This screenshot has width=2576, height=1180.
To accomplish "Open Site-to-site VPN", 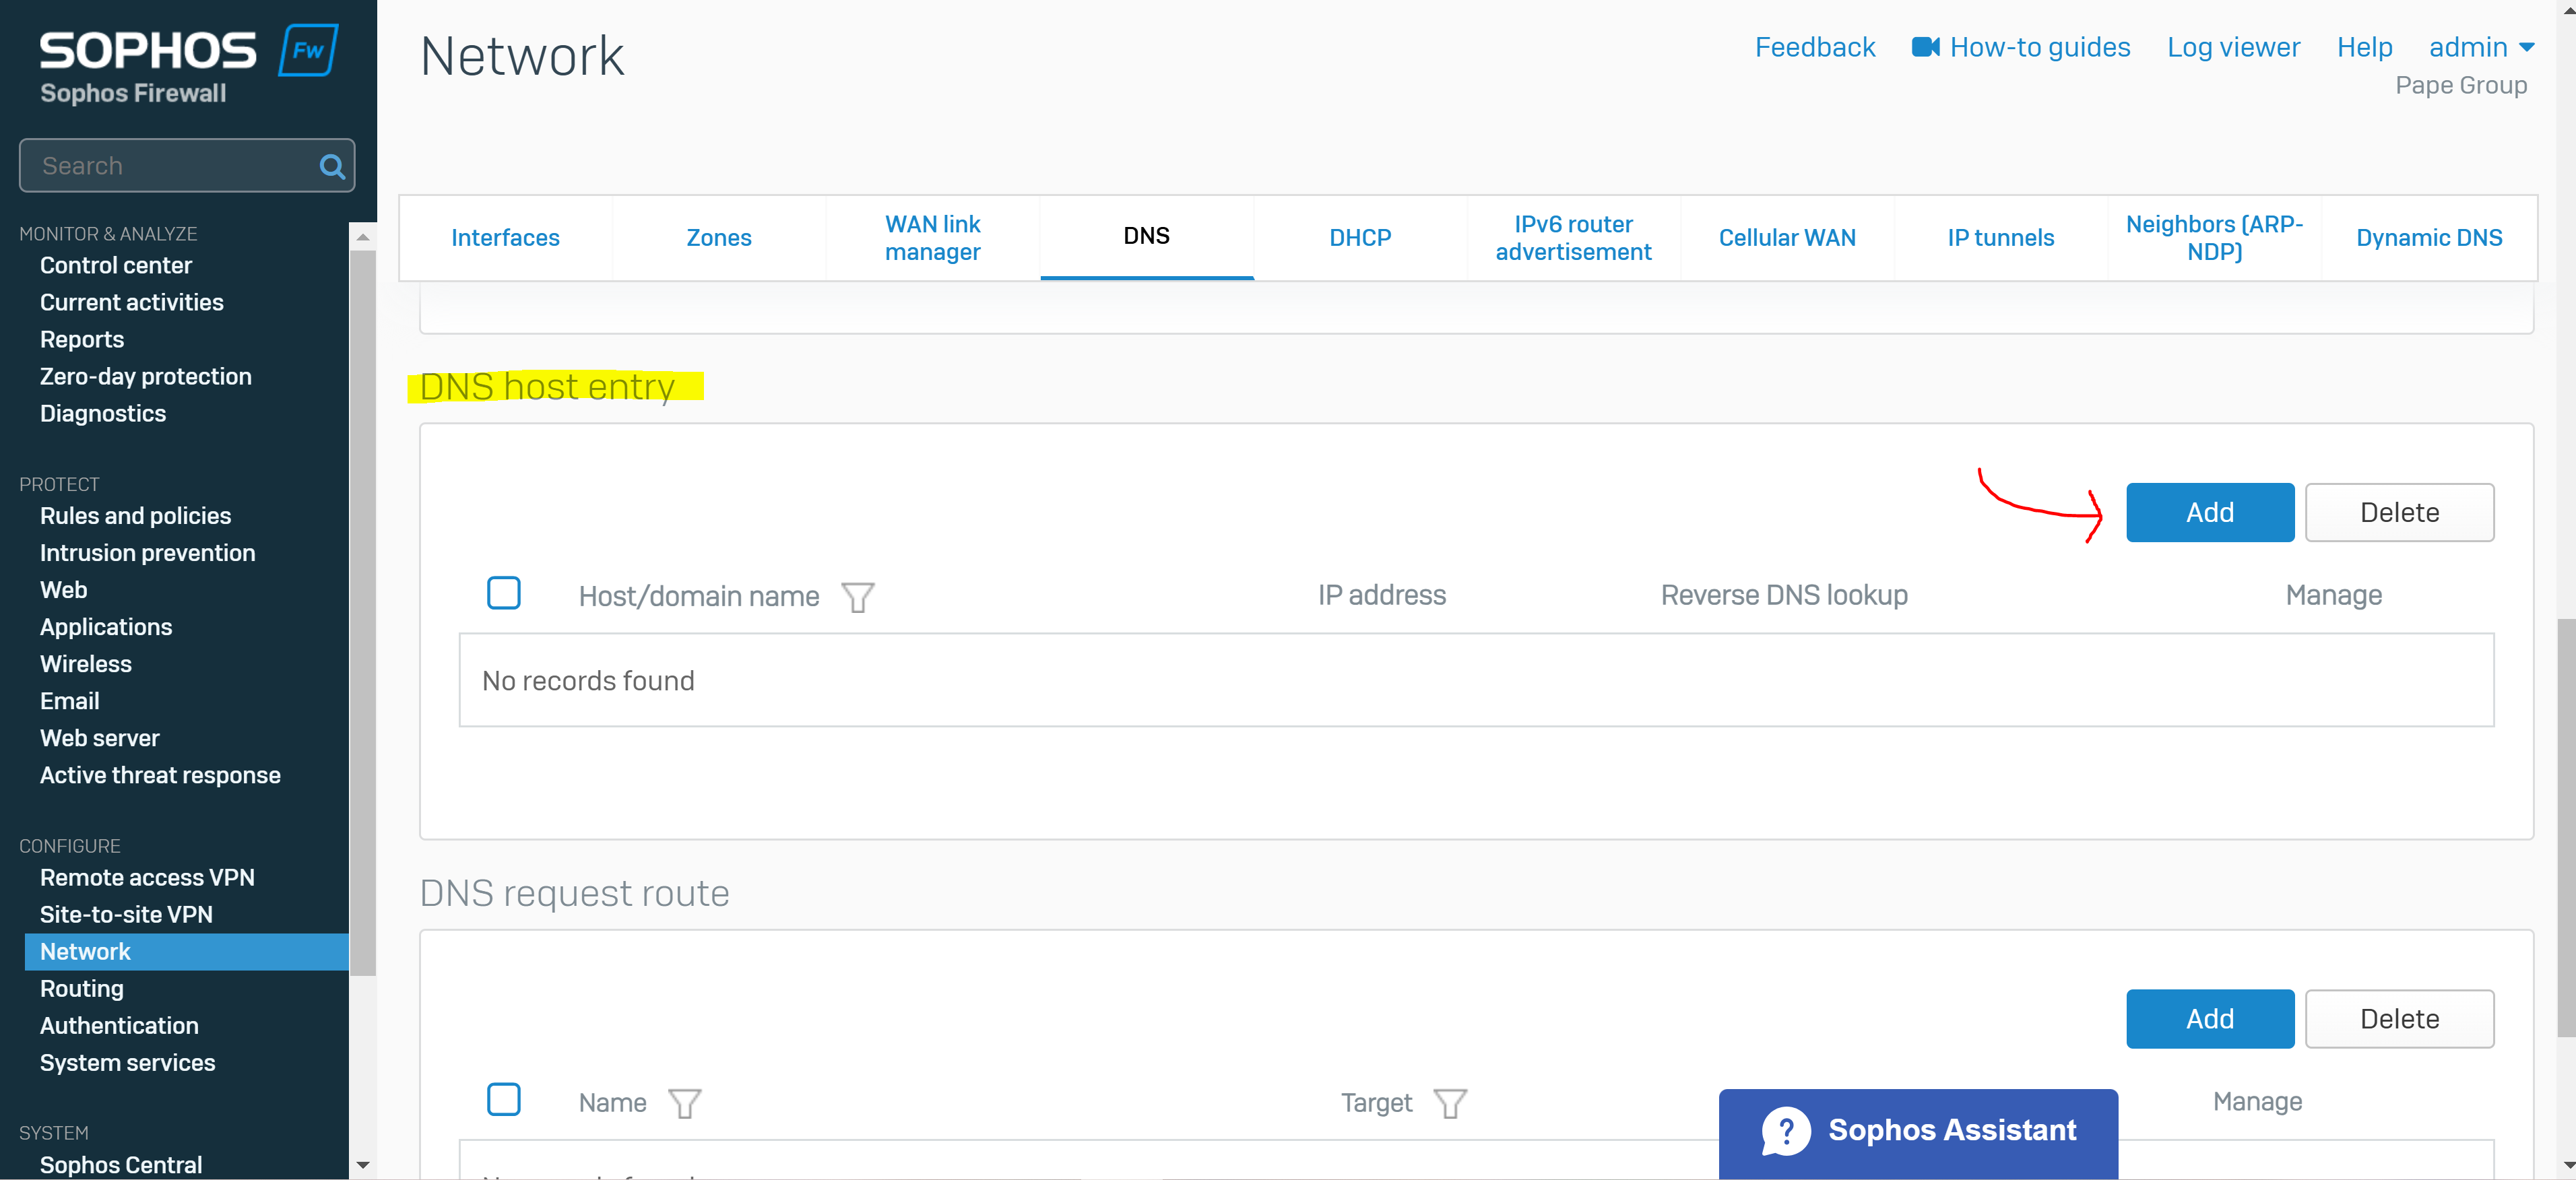I will click(126, 914).
